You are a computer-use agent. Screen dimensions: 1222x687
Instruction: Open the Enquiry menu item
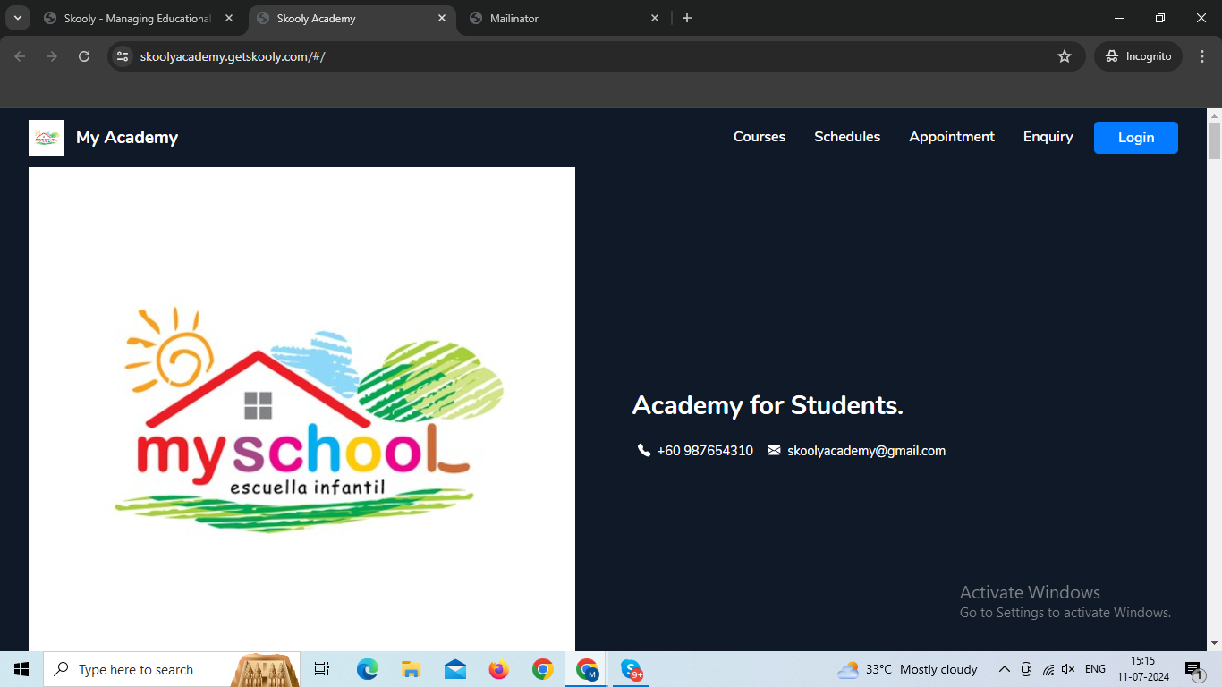pos(1048,137)
